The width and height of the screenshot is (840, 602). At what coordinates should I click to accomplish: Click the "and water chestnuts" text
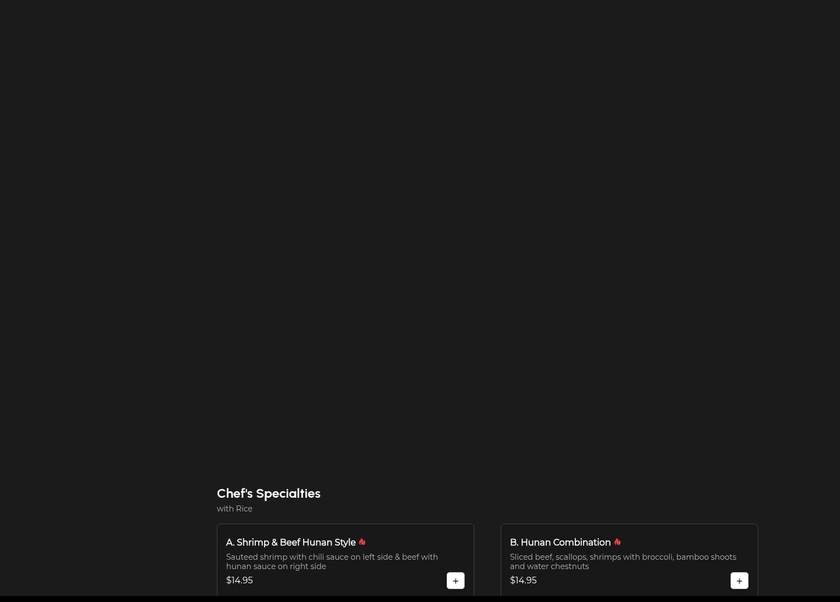549,566
